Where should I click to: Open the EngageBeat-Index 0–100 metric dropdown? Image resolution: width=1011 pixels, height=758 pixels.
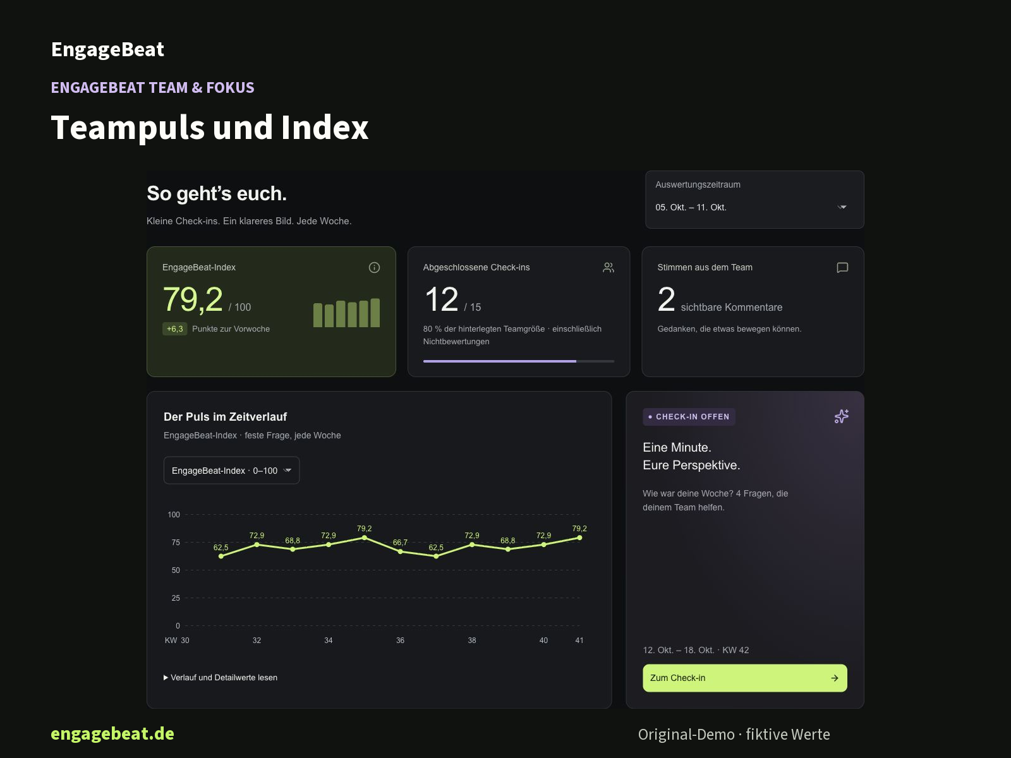click(x=231, y=471)
